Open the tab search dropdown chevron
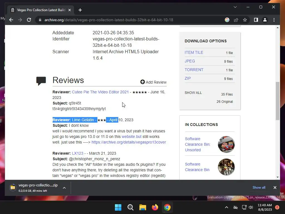285x214 pixels. (x=235, y=7)
